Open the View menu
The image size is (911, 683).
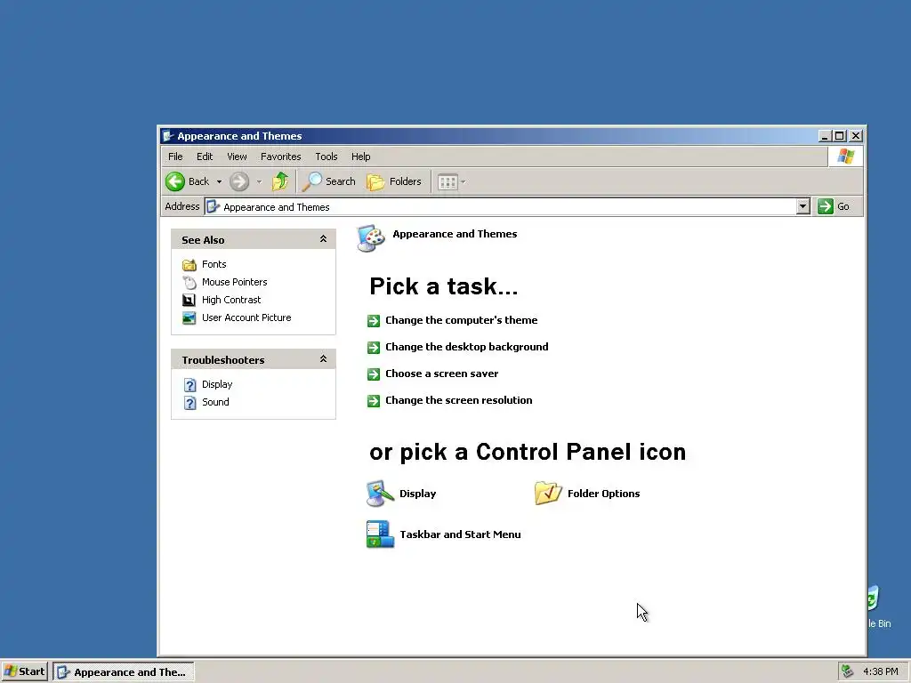[237, 157]
